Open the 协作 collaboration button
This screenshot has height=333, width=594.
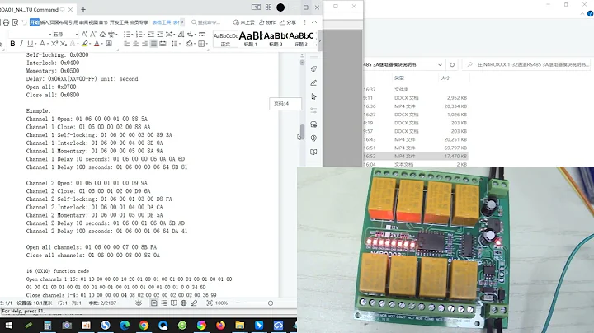tap(267, 22)
